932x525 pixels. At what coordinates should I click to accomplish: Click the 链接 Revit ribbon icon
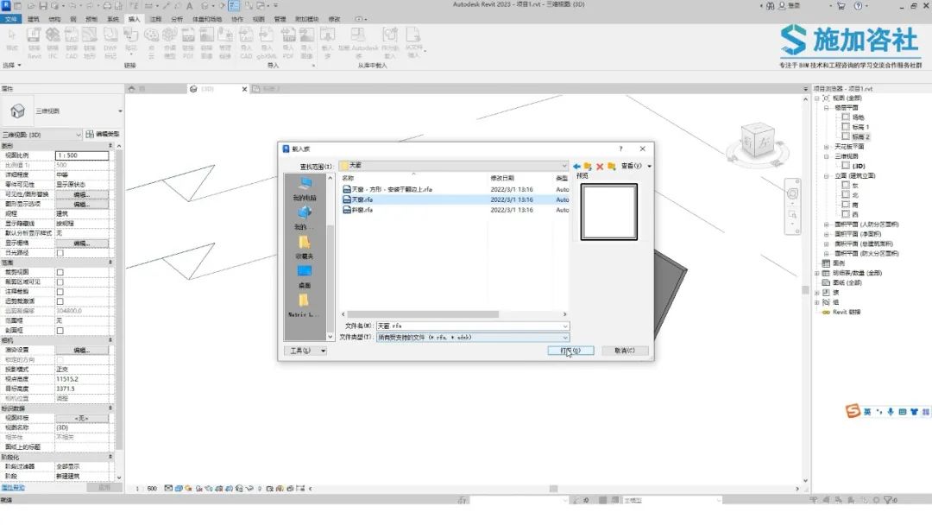point(35,43)
